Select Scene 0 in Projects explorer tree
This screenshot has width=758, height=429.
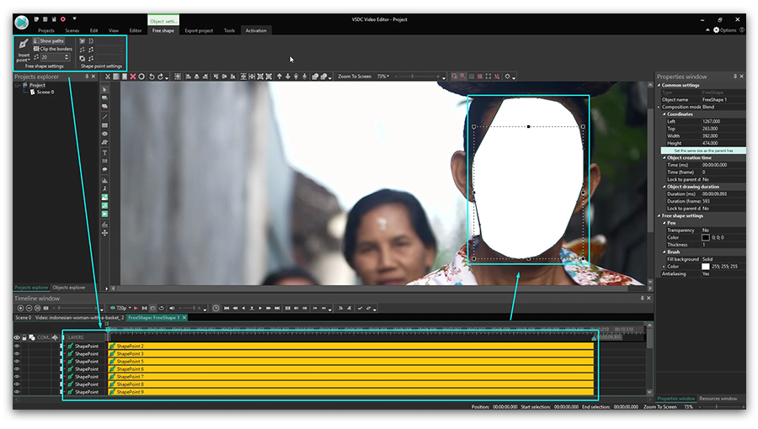click(x=45, y=93)
